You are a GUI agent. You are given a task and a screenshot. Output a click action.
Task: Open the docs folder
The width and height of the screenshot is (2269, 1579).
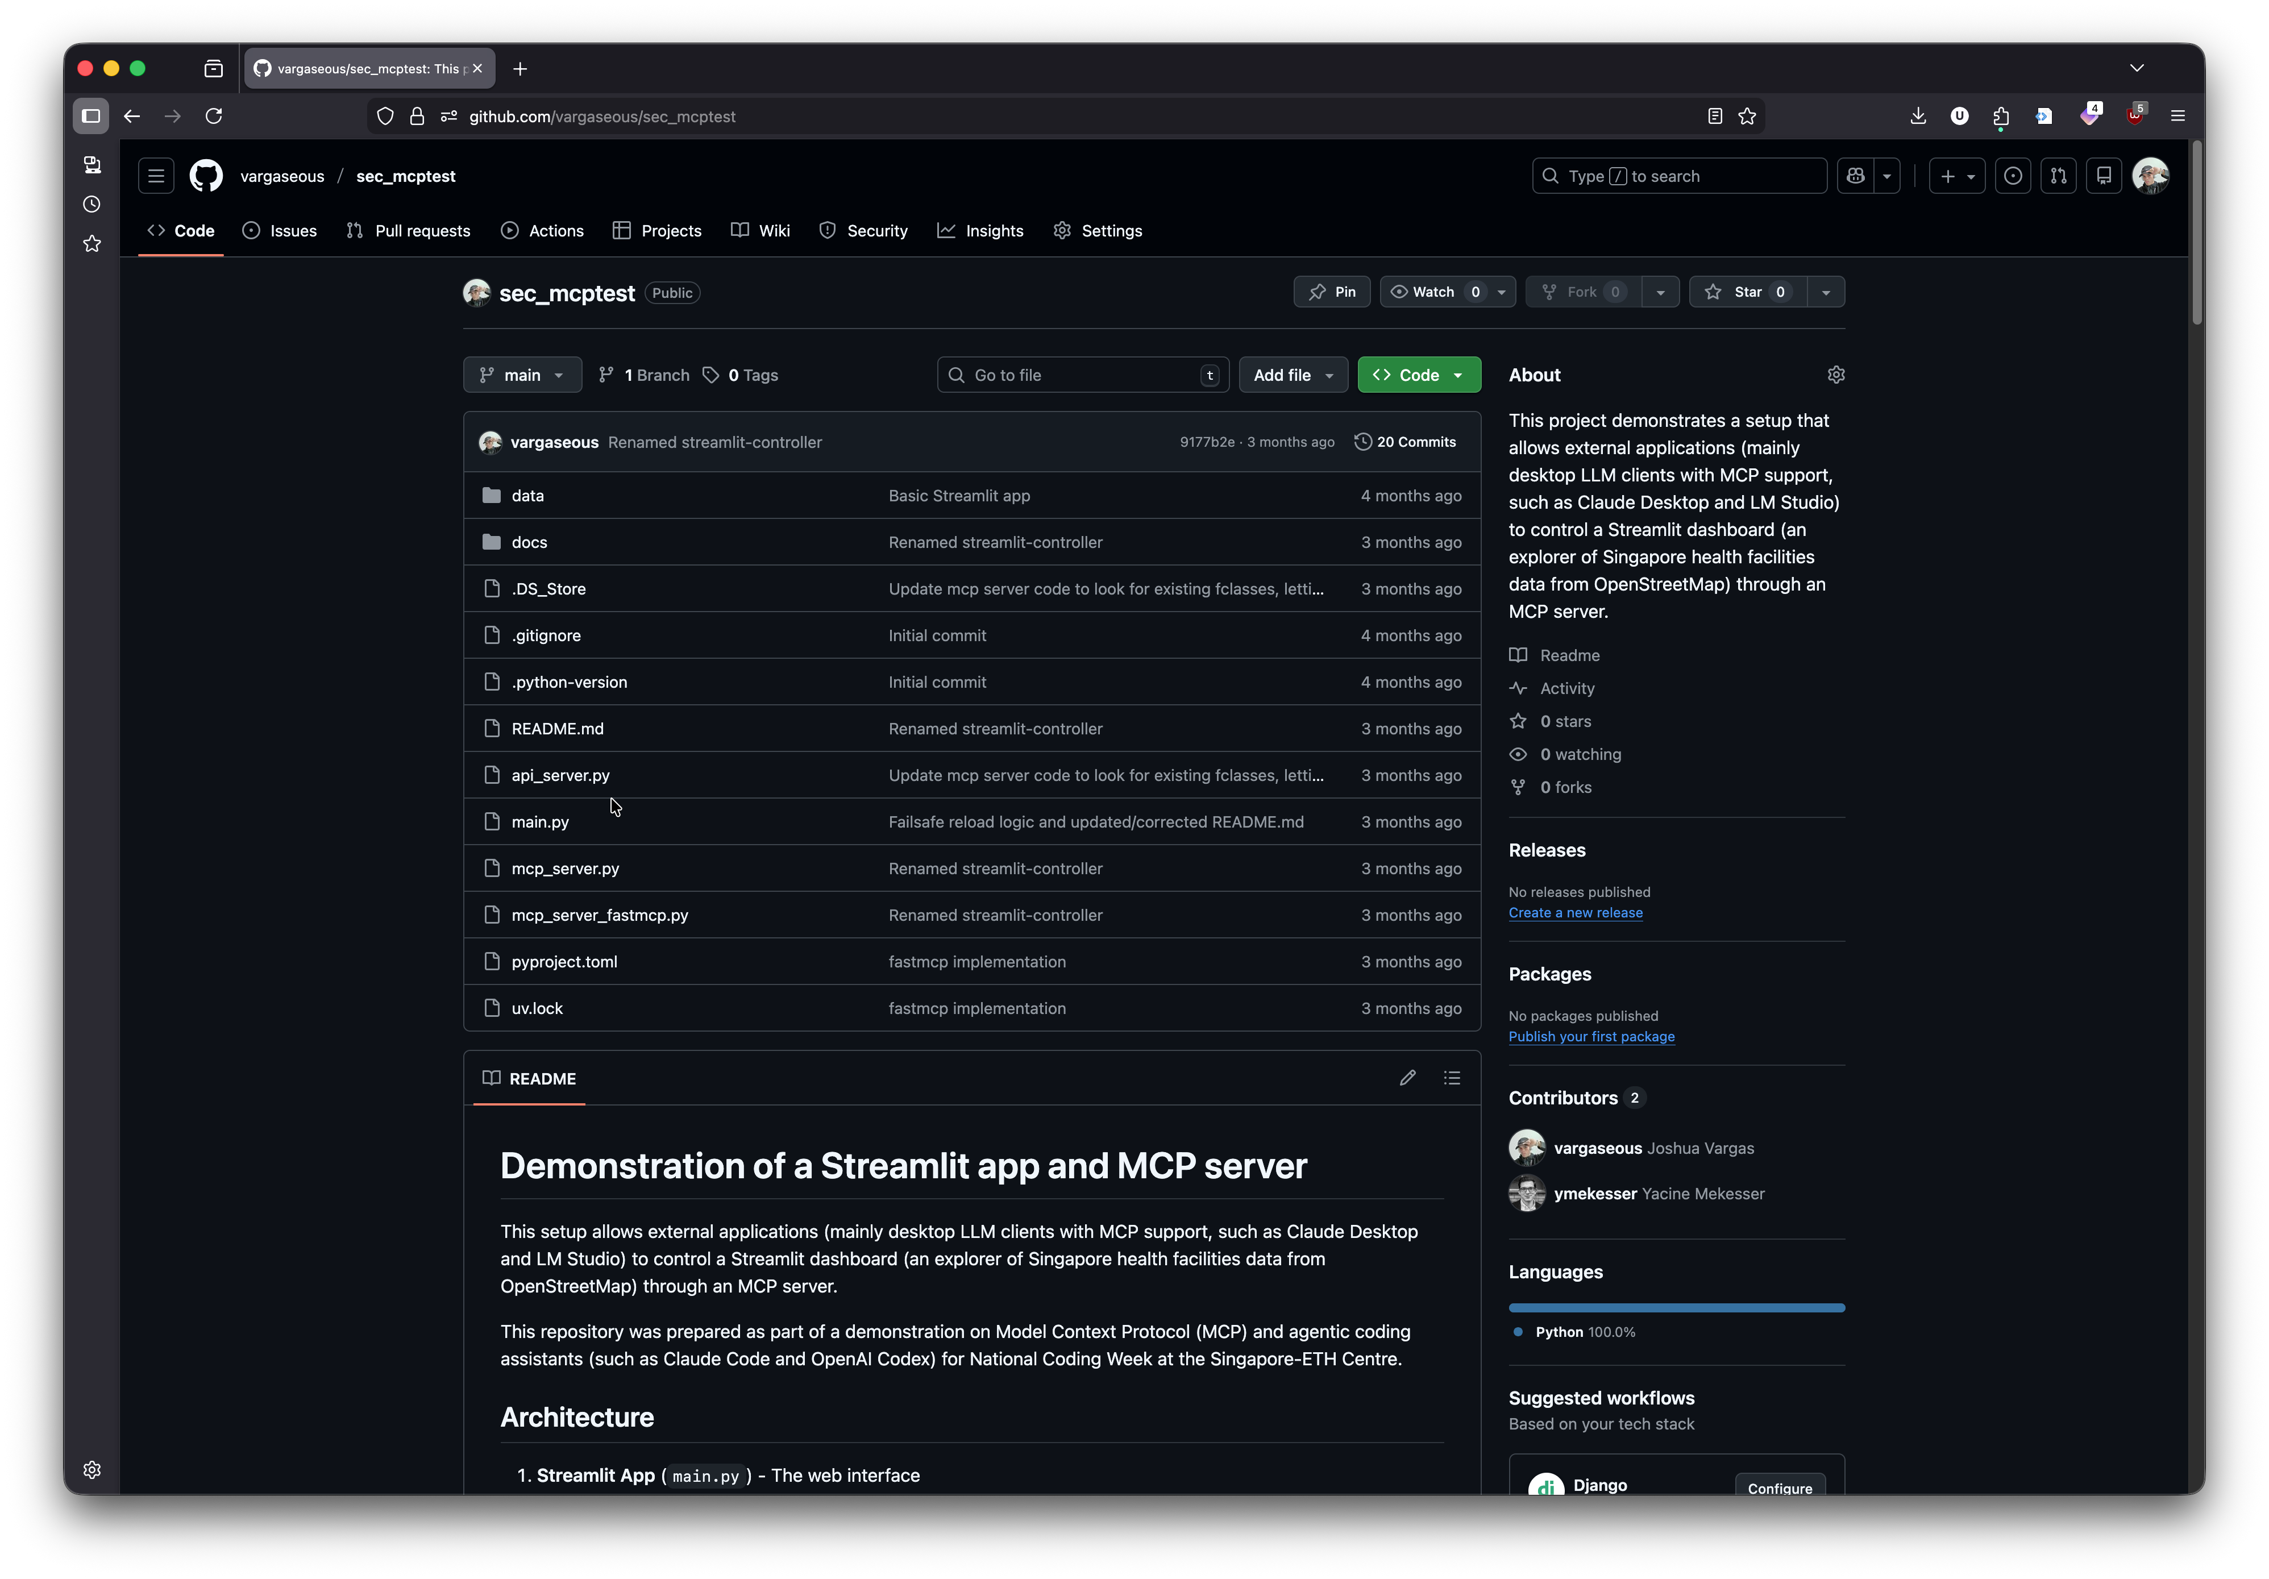[530, 542]
